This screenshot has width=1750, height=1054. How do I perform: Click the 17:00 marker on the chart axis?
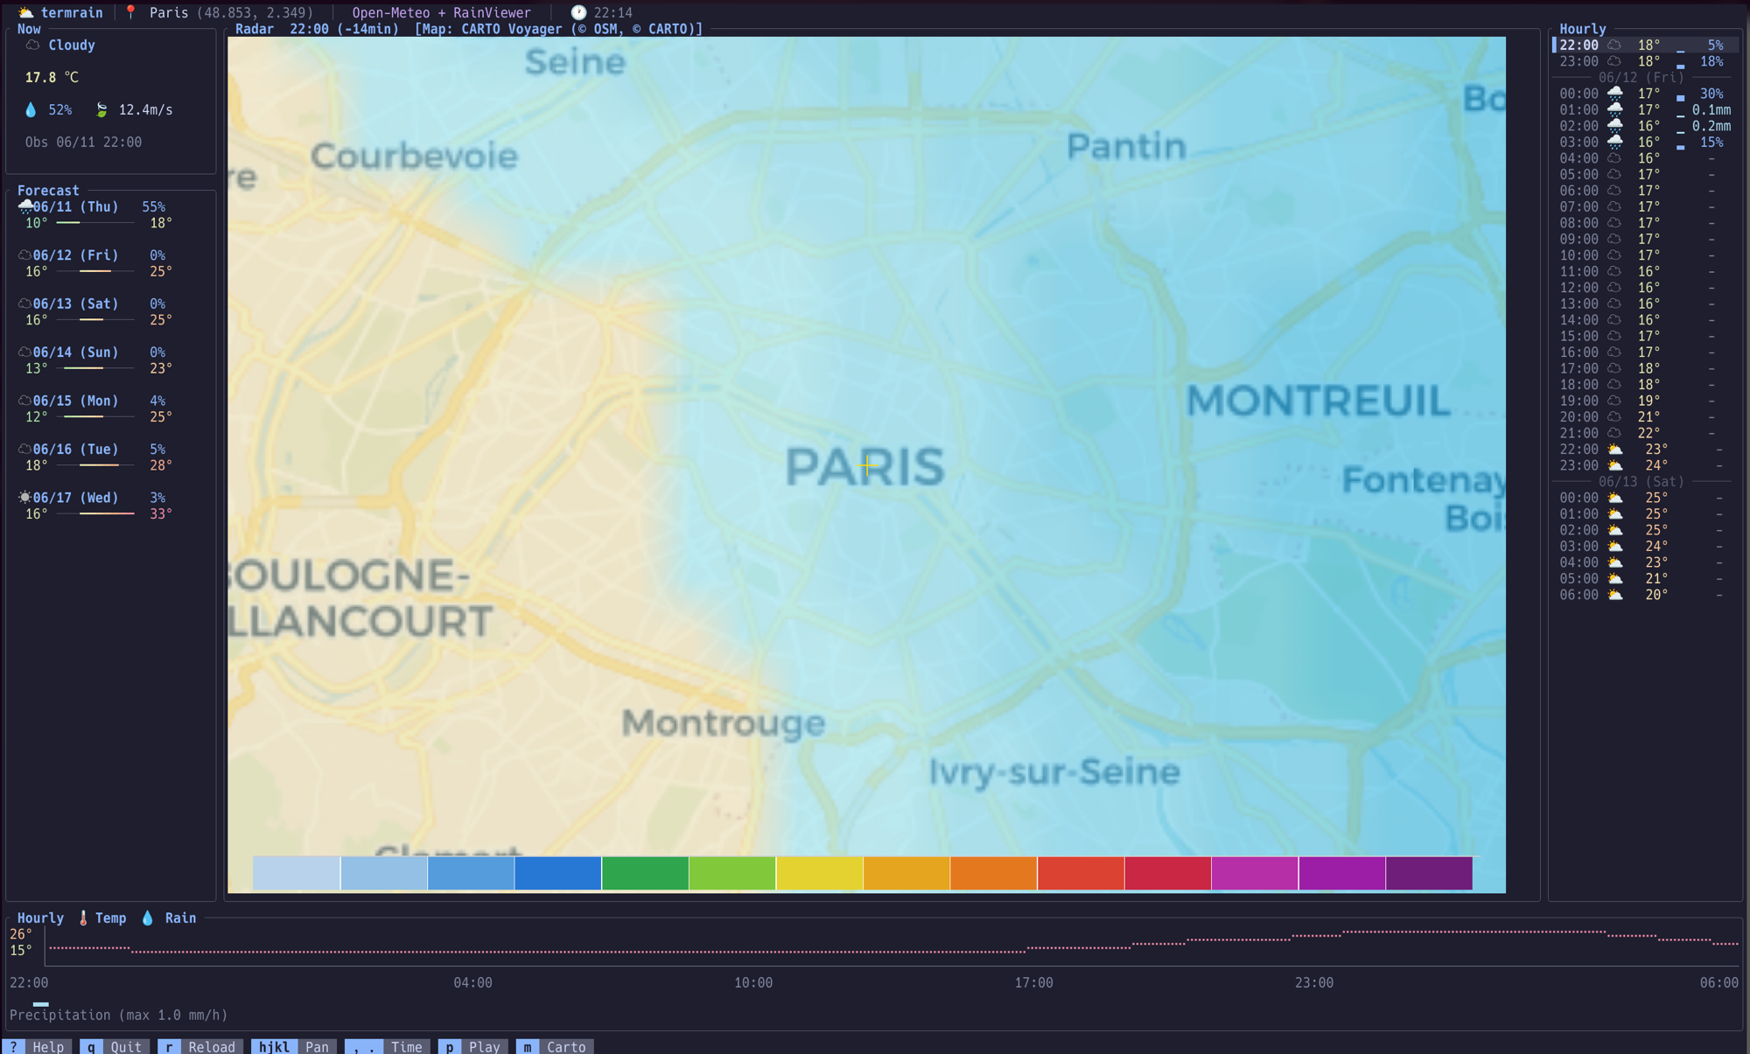click(x=1033, y=982)
